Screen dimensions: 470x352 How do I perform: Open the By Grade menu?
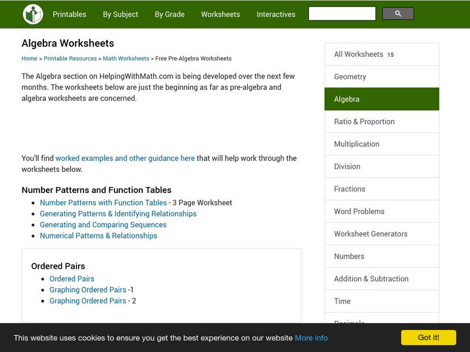(169, 14)
